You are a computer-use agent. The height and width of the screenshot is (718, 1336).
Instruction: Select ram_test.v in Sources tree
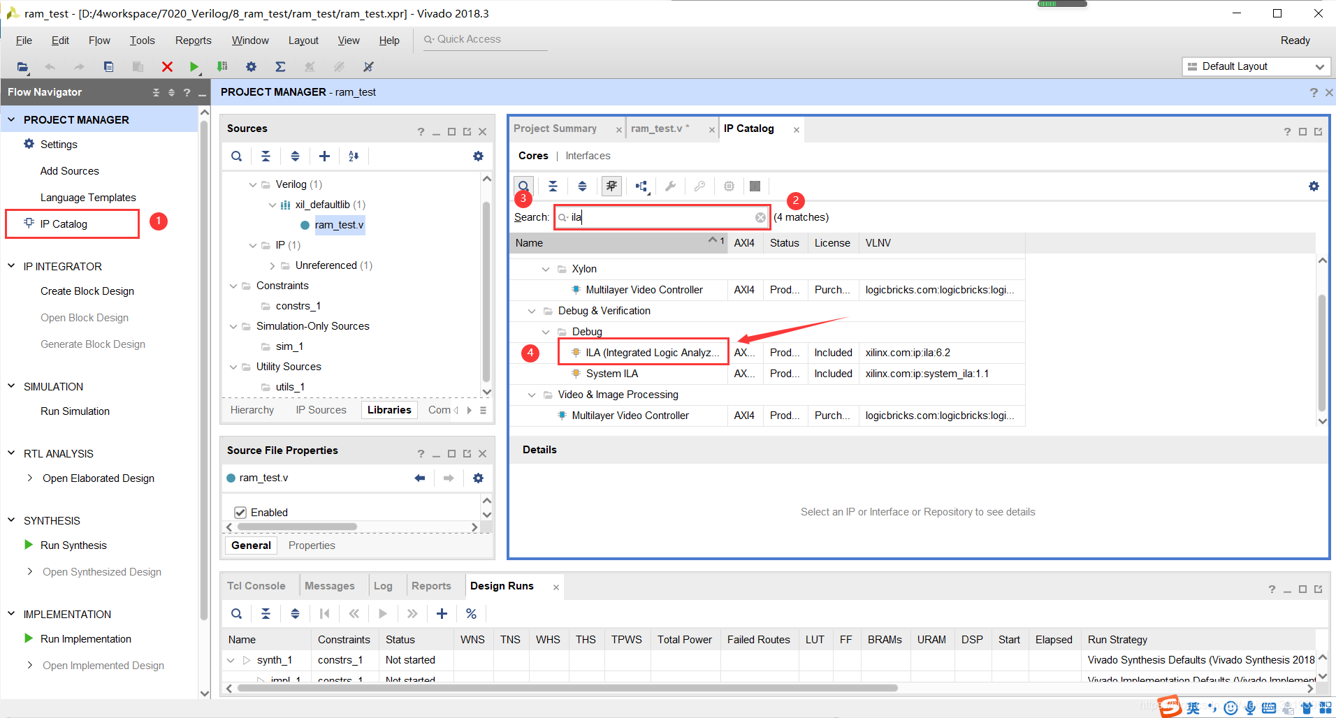339,225
